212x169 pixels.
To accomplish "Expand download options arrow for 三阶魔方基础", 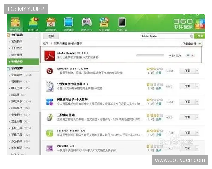I will (x=197, y=117).
